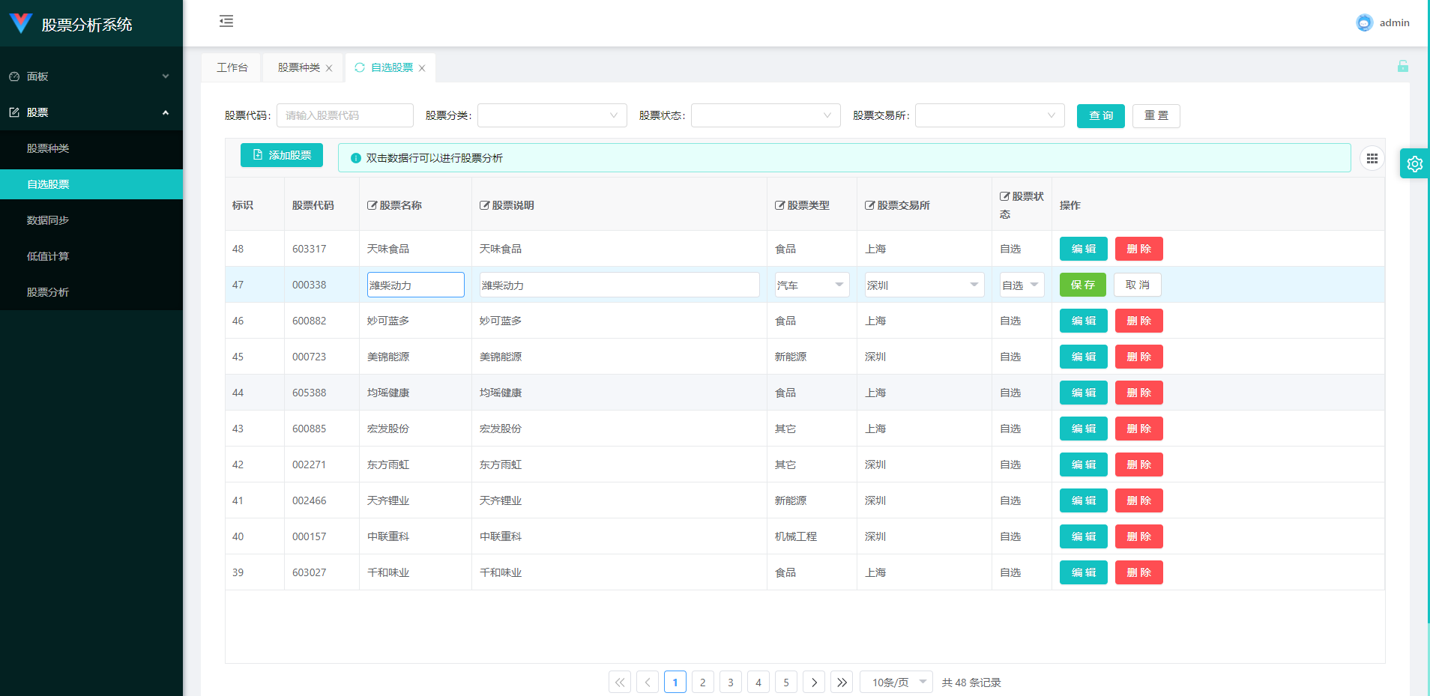Click the 添加股票 button
This screenshot has height=696, width=1430.
(x=282, y=155)
